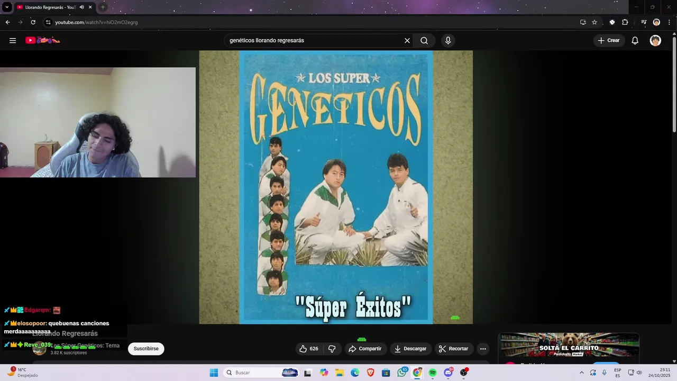Mute the tab via its speaker icon
The height and width of the screenshot is (381, 677).
[x=82, y=7]
